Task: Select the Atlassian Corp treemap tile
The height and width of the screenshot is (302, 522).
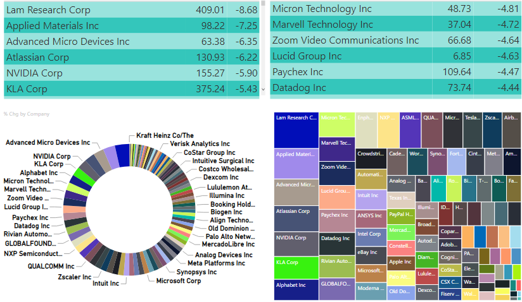Action: (x=296, y=219)
